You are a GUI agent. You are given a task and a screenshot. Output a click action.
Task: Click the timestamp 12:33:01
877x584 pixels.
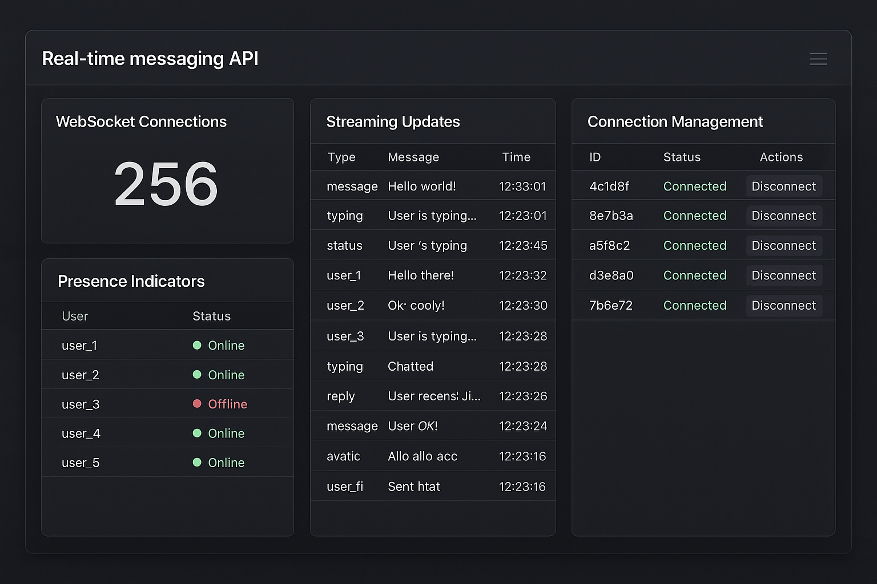(522, 186)
